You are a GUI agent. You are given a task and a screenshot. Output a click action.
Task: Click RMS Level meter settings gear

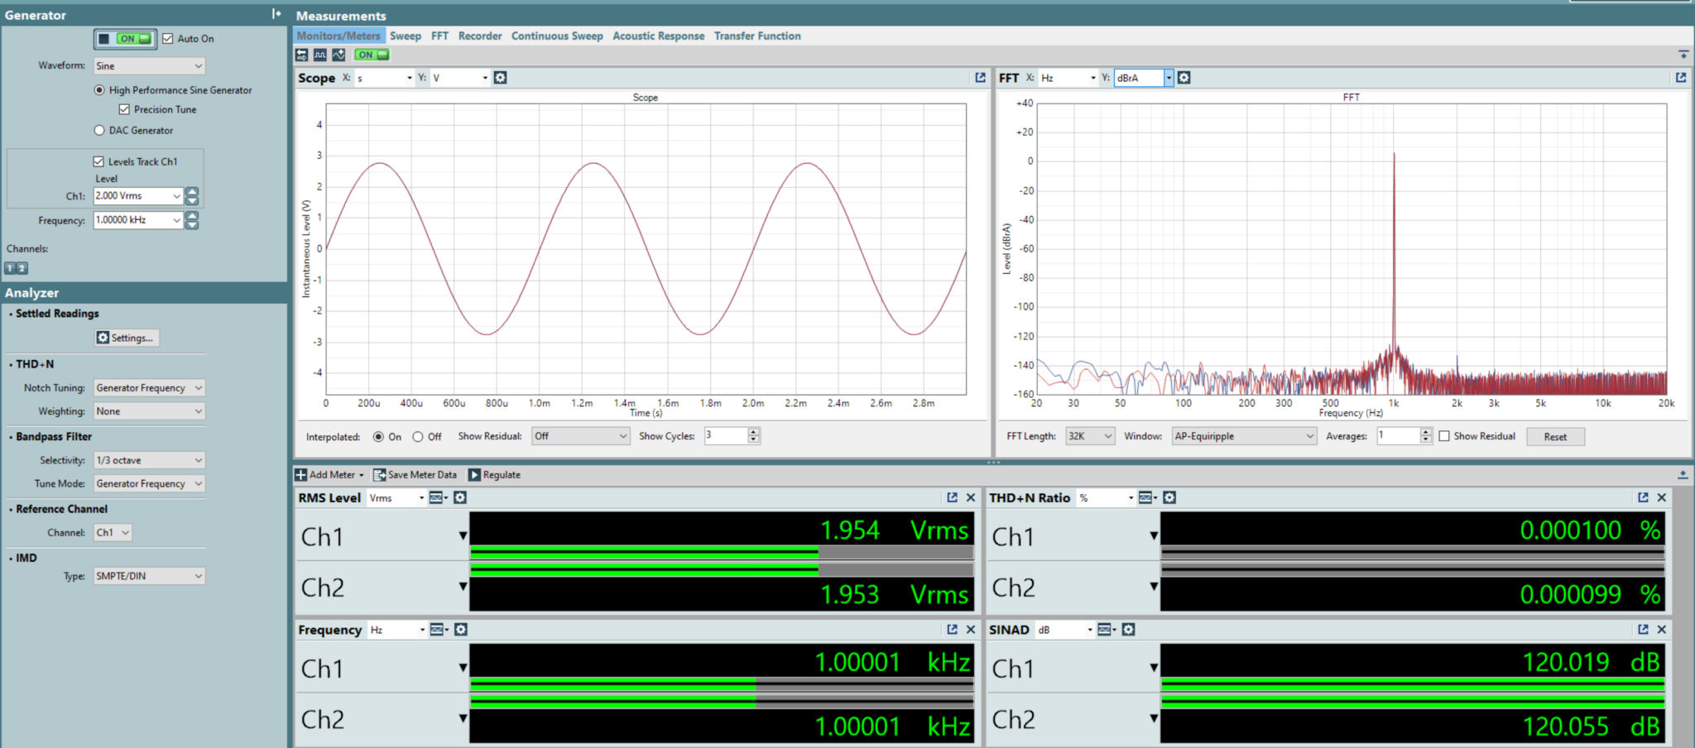[x=460, y=497]
